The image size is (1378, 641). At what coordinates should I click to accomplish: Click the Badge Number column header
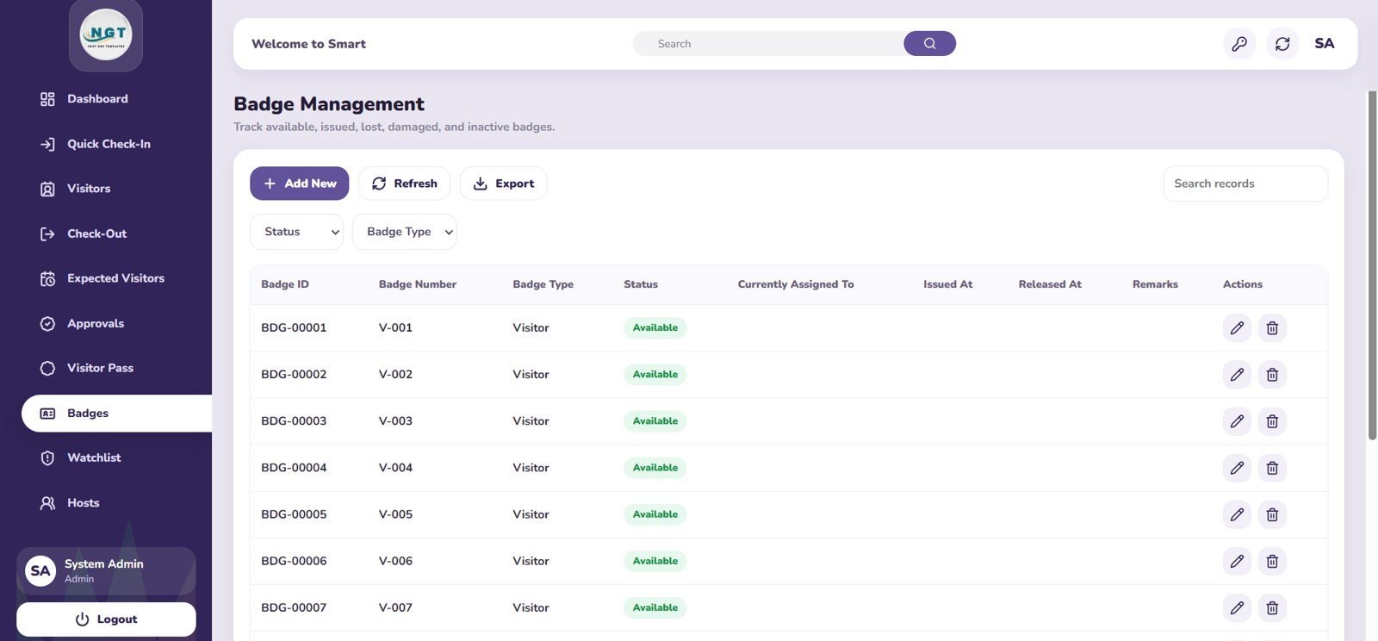point(418,284)
